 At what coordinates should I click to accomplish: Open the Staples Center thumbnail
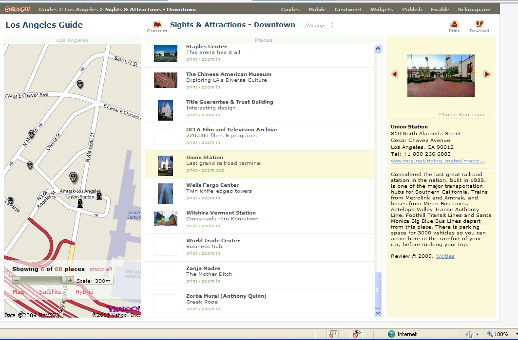click(x=166, y=54)
